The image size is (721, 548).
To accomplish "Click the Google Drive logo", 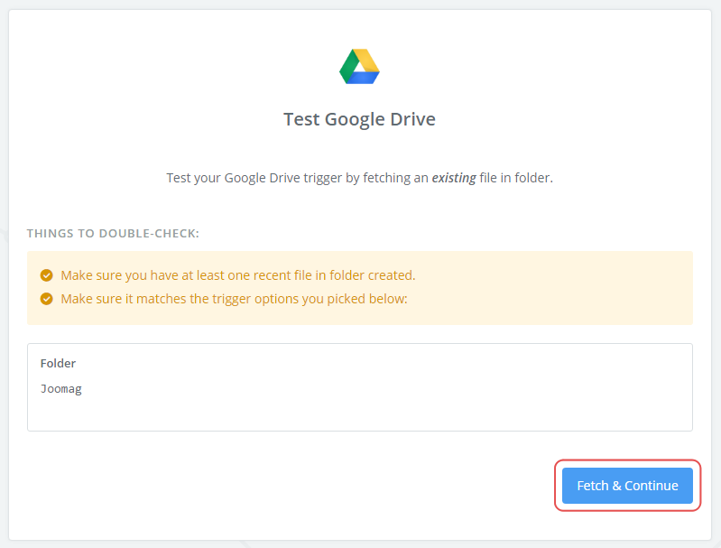I will [359, 67].
